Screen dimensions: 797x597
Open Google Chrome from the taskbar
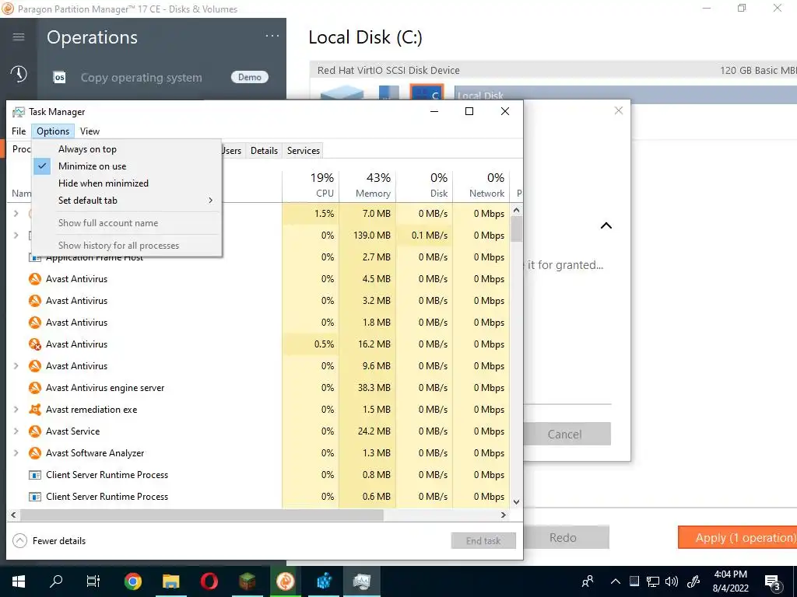click(132, 581)
